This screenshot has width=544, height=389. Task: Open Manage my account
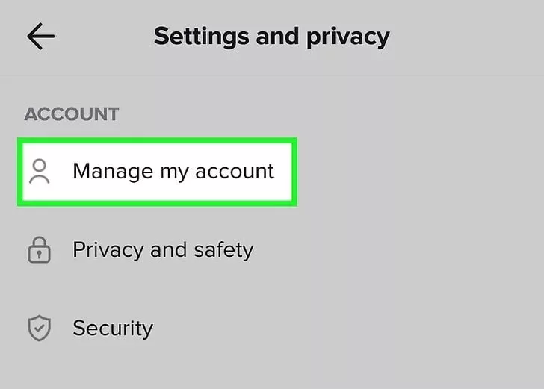[173, 172]
